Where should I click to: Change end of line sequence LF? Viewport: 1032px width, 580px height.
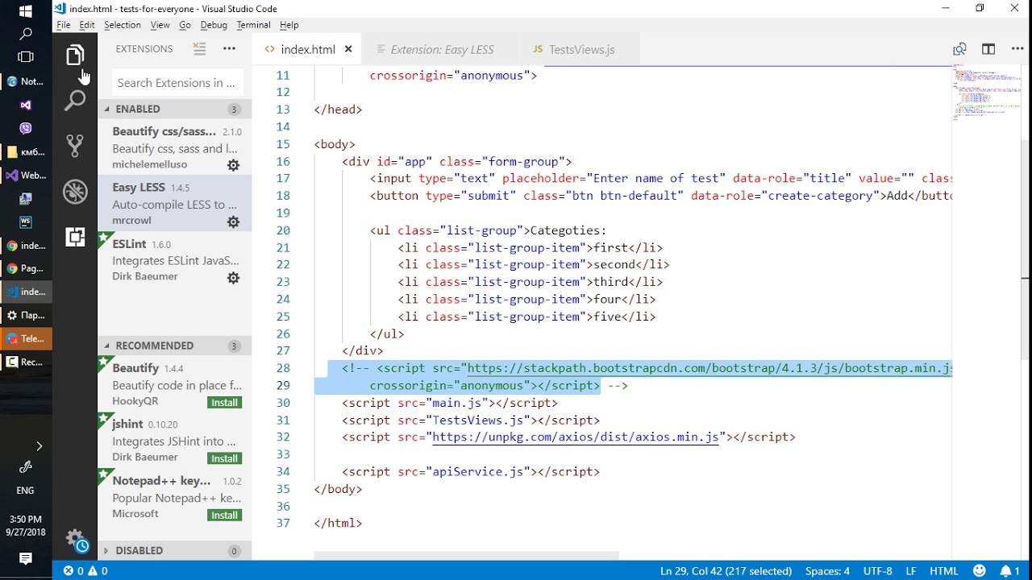click(911, 571)
